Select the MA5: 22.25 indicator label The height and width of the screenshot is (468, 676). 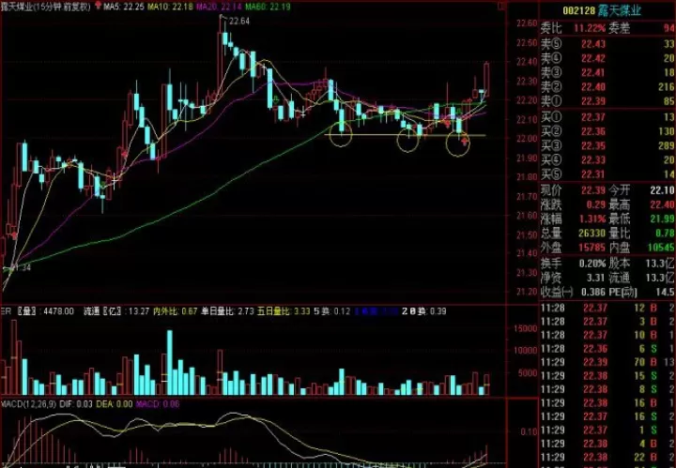pyautogui.click(x=124, y=7)
